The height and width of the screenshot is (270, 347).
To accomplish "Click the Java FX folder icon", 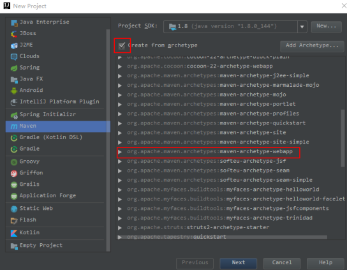I will click(14, 80).
